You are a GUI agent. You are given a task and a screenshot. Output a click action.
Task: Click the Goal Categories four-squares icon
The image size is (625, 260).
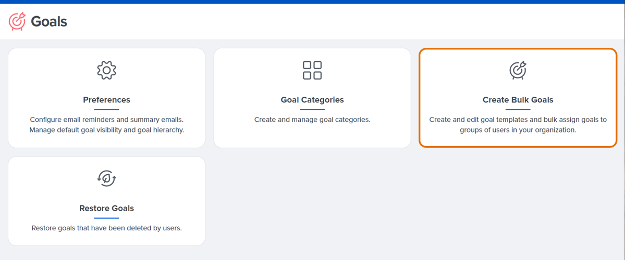[x=312, y=70]
